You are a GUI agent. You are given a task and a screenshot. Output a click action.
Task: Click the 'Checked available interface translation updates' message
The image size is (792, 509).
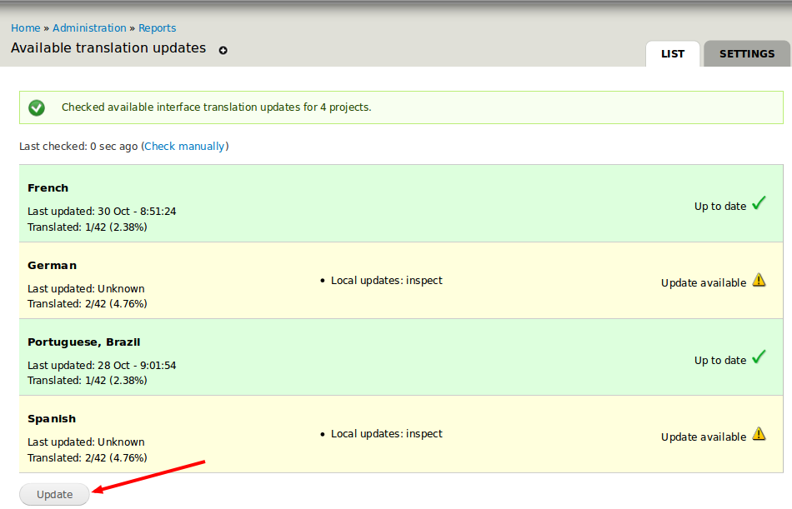coord(216,107)
